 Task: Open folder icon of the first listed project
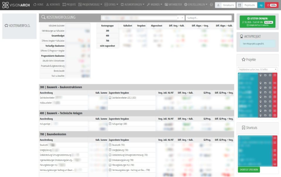[265, 75]
